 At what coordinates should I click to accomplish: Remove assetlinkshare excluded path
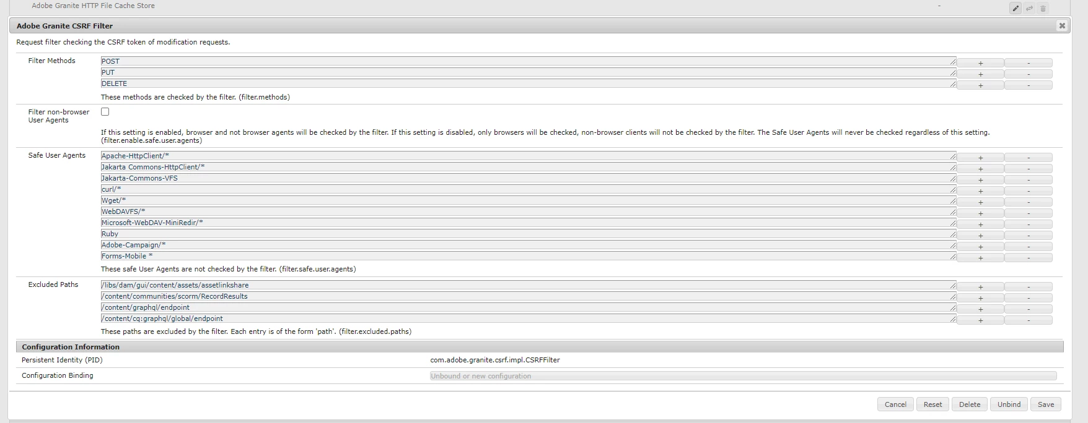[x=1029, y=287]
